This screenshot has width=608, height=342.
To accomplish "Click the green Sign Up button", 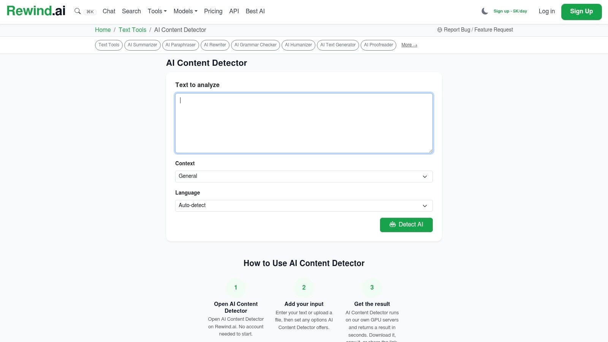I will [x=581, y=11].
